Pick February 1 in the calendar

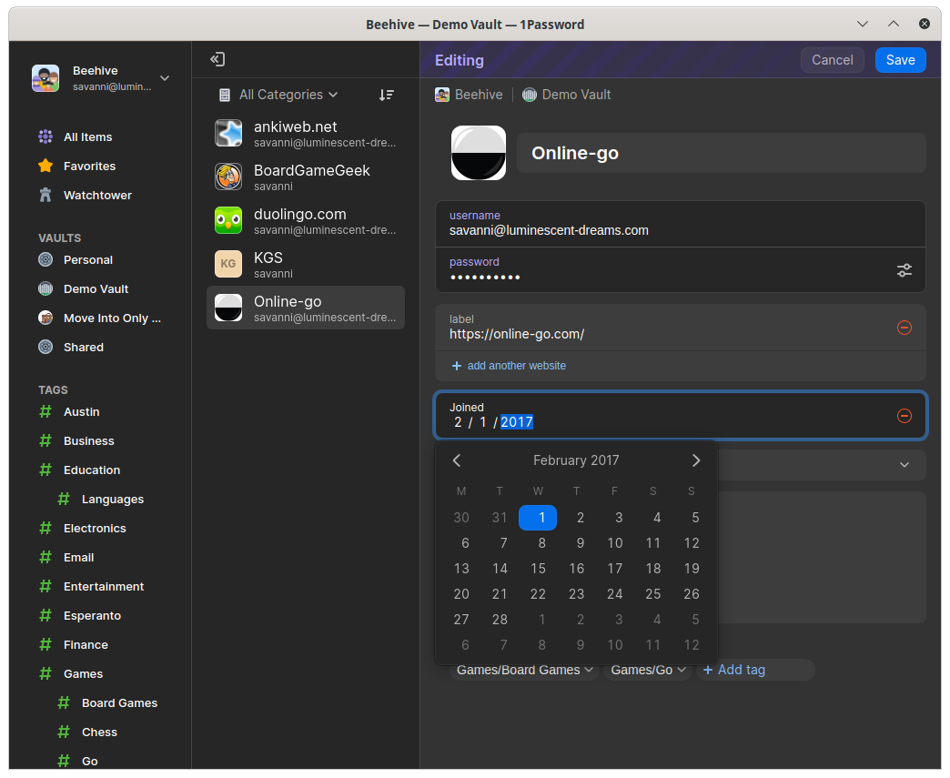538,518
